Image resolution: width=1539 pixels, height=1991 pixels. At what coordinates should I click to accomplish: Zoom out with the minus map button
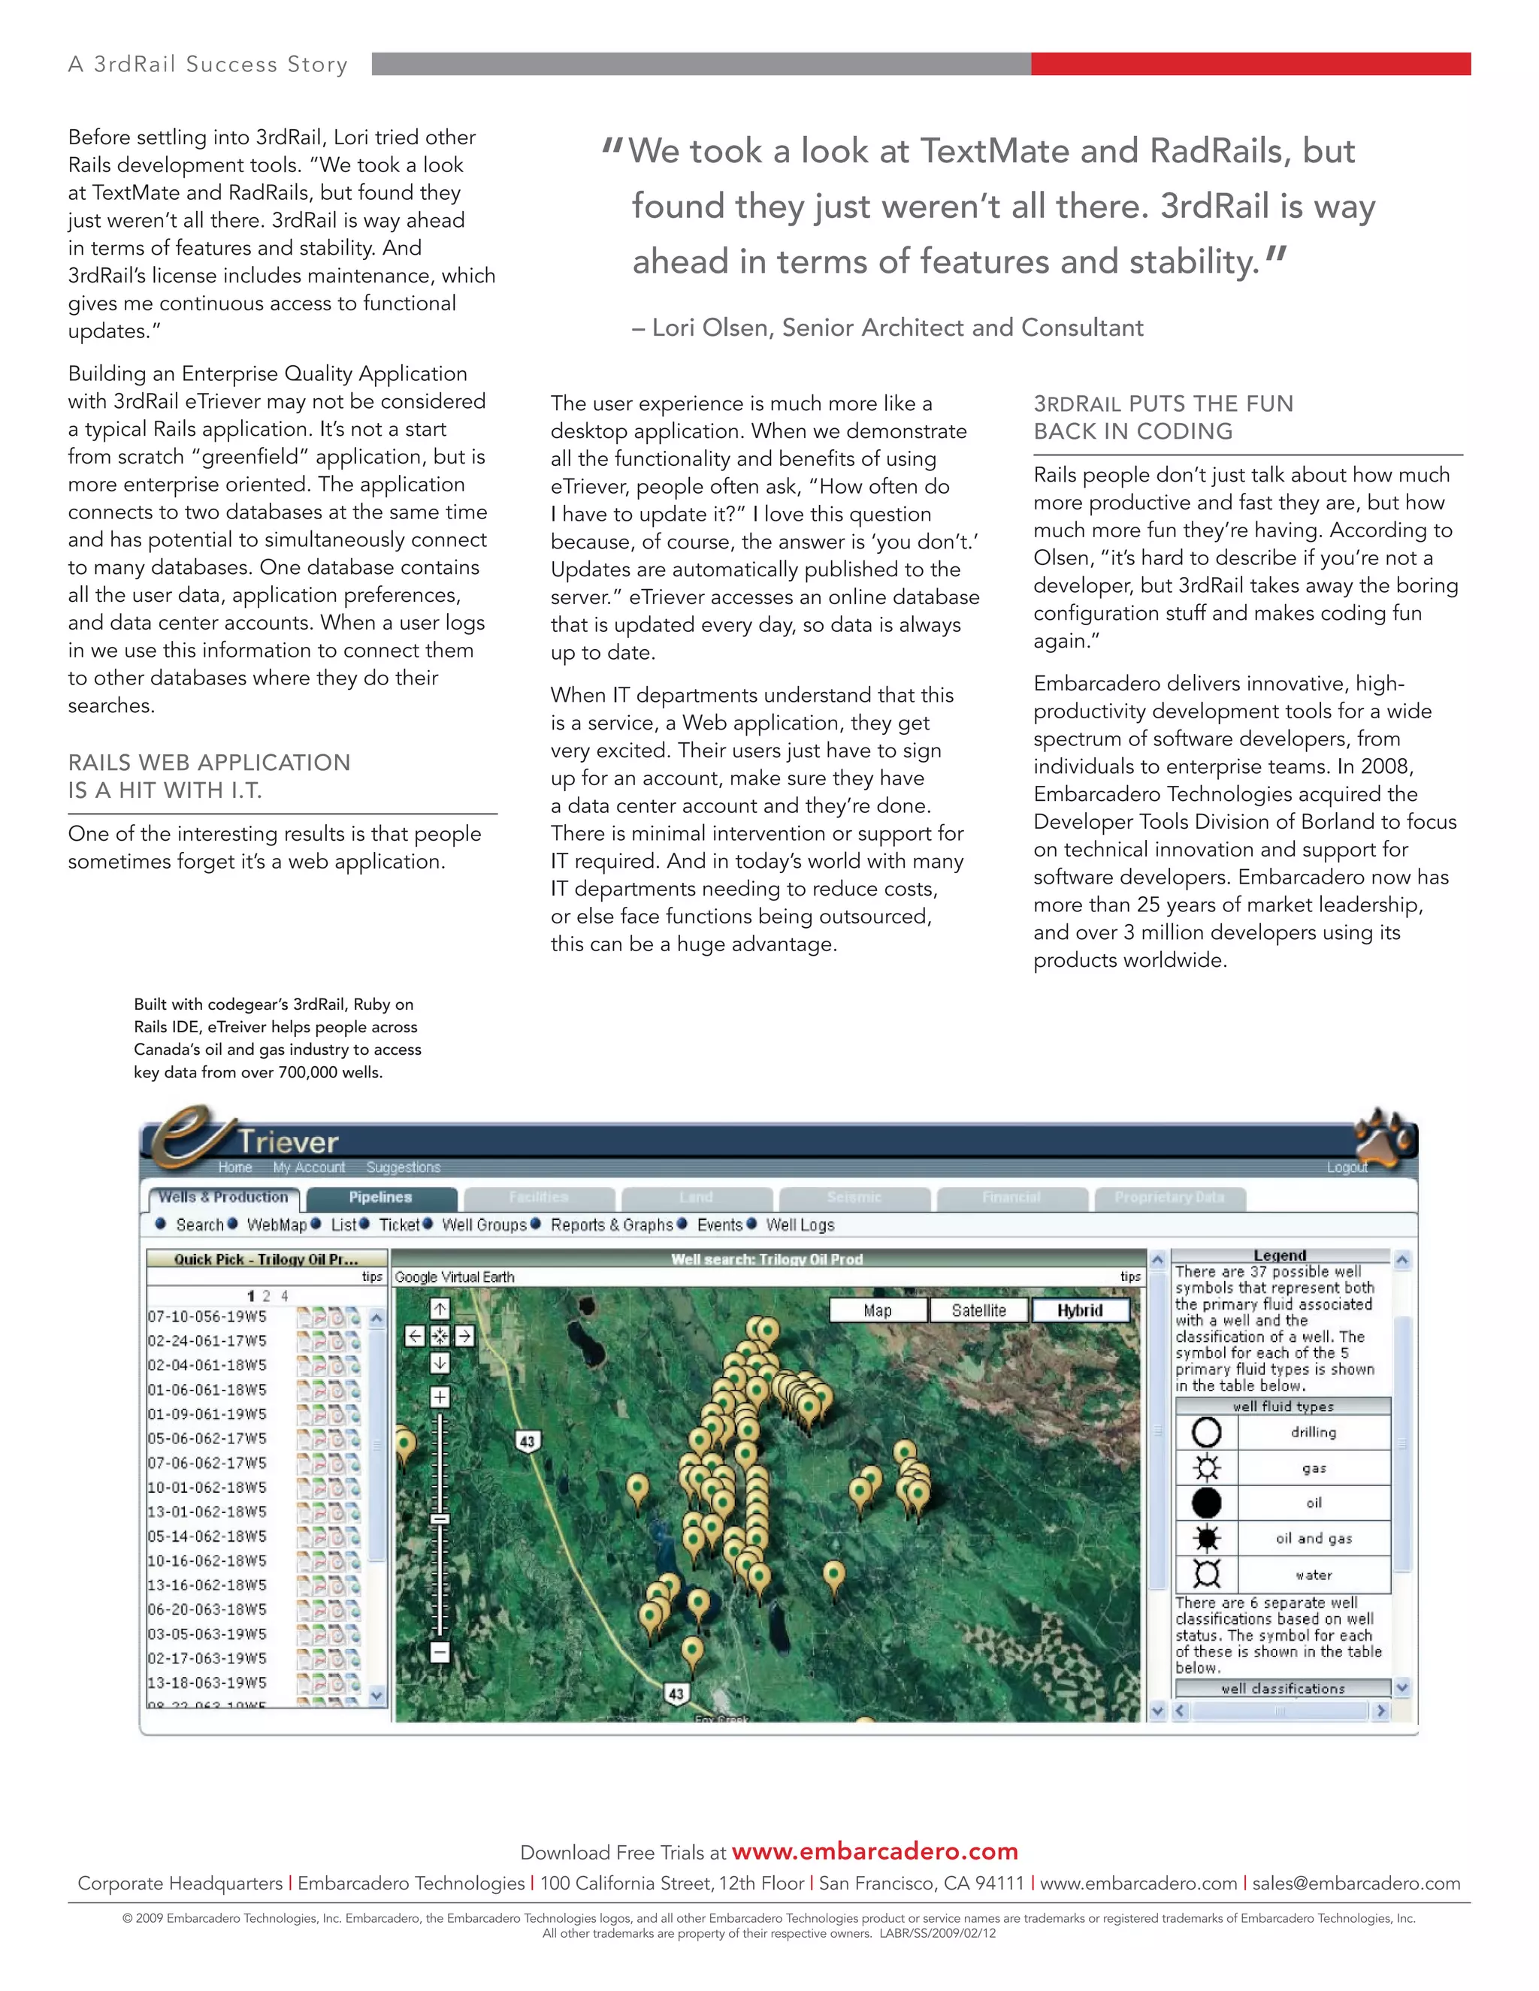tap(440, 1652)
